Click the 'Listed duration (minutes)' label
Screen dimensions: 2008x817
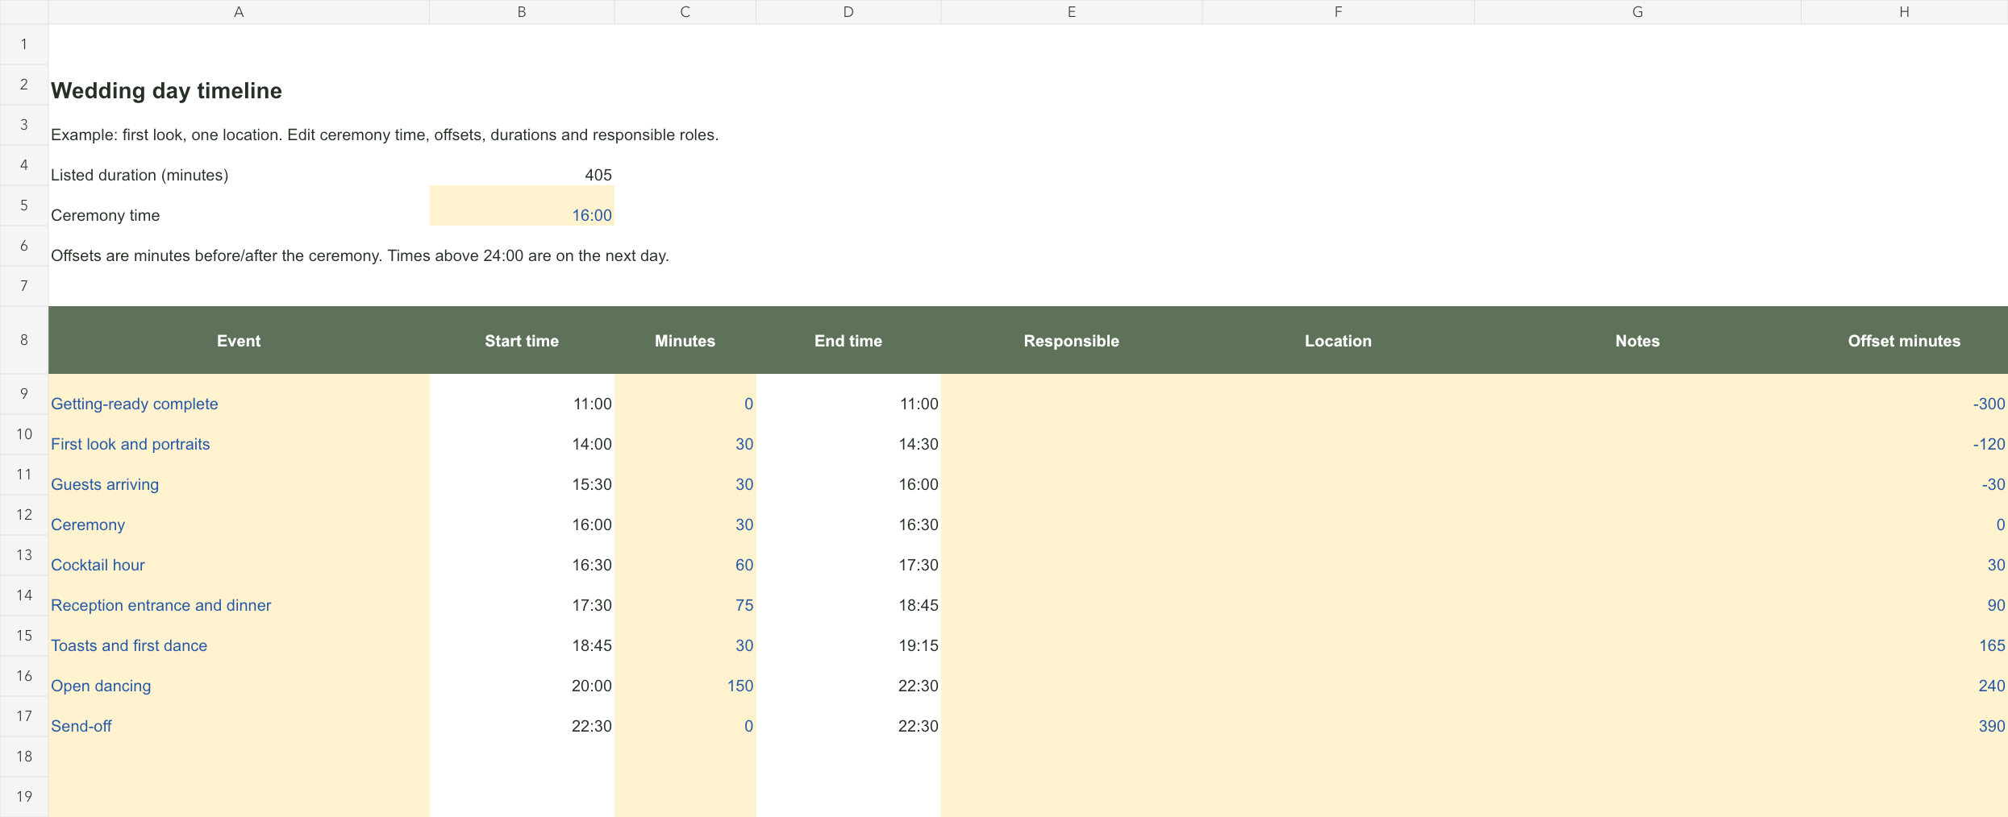(239, 165)
